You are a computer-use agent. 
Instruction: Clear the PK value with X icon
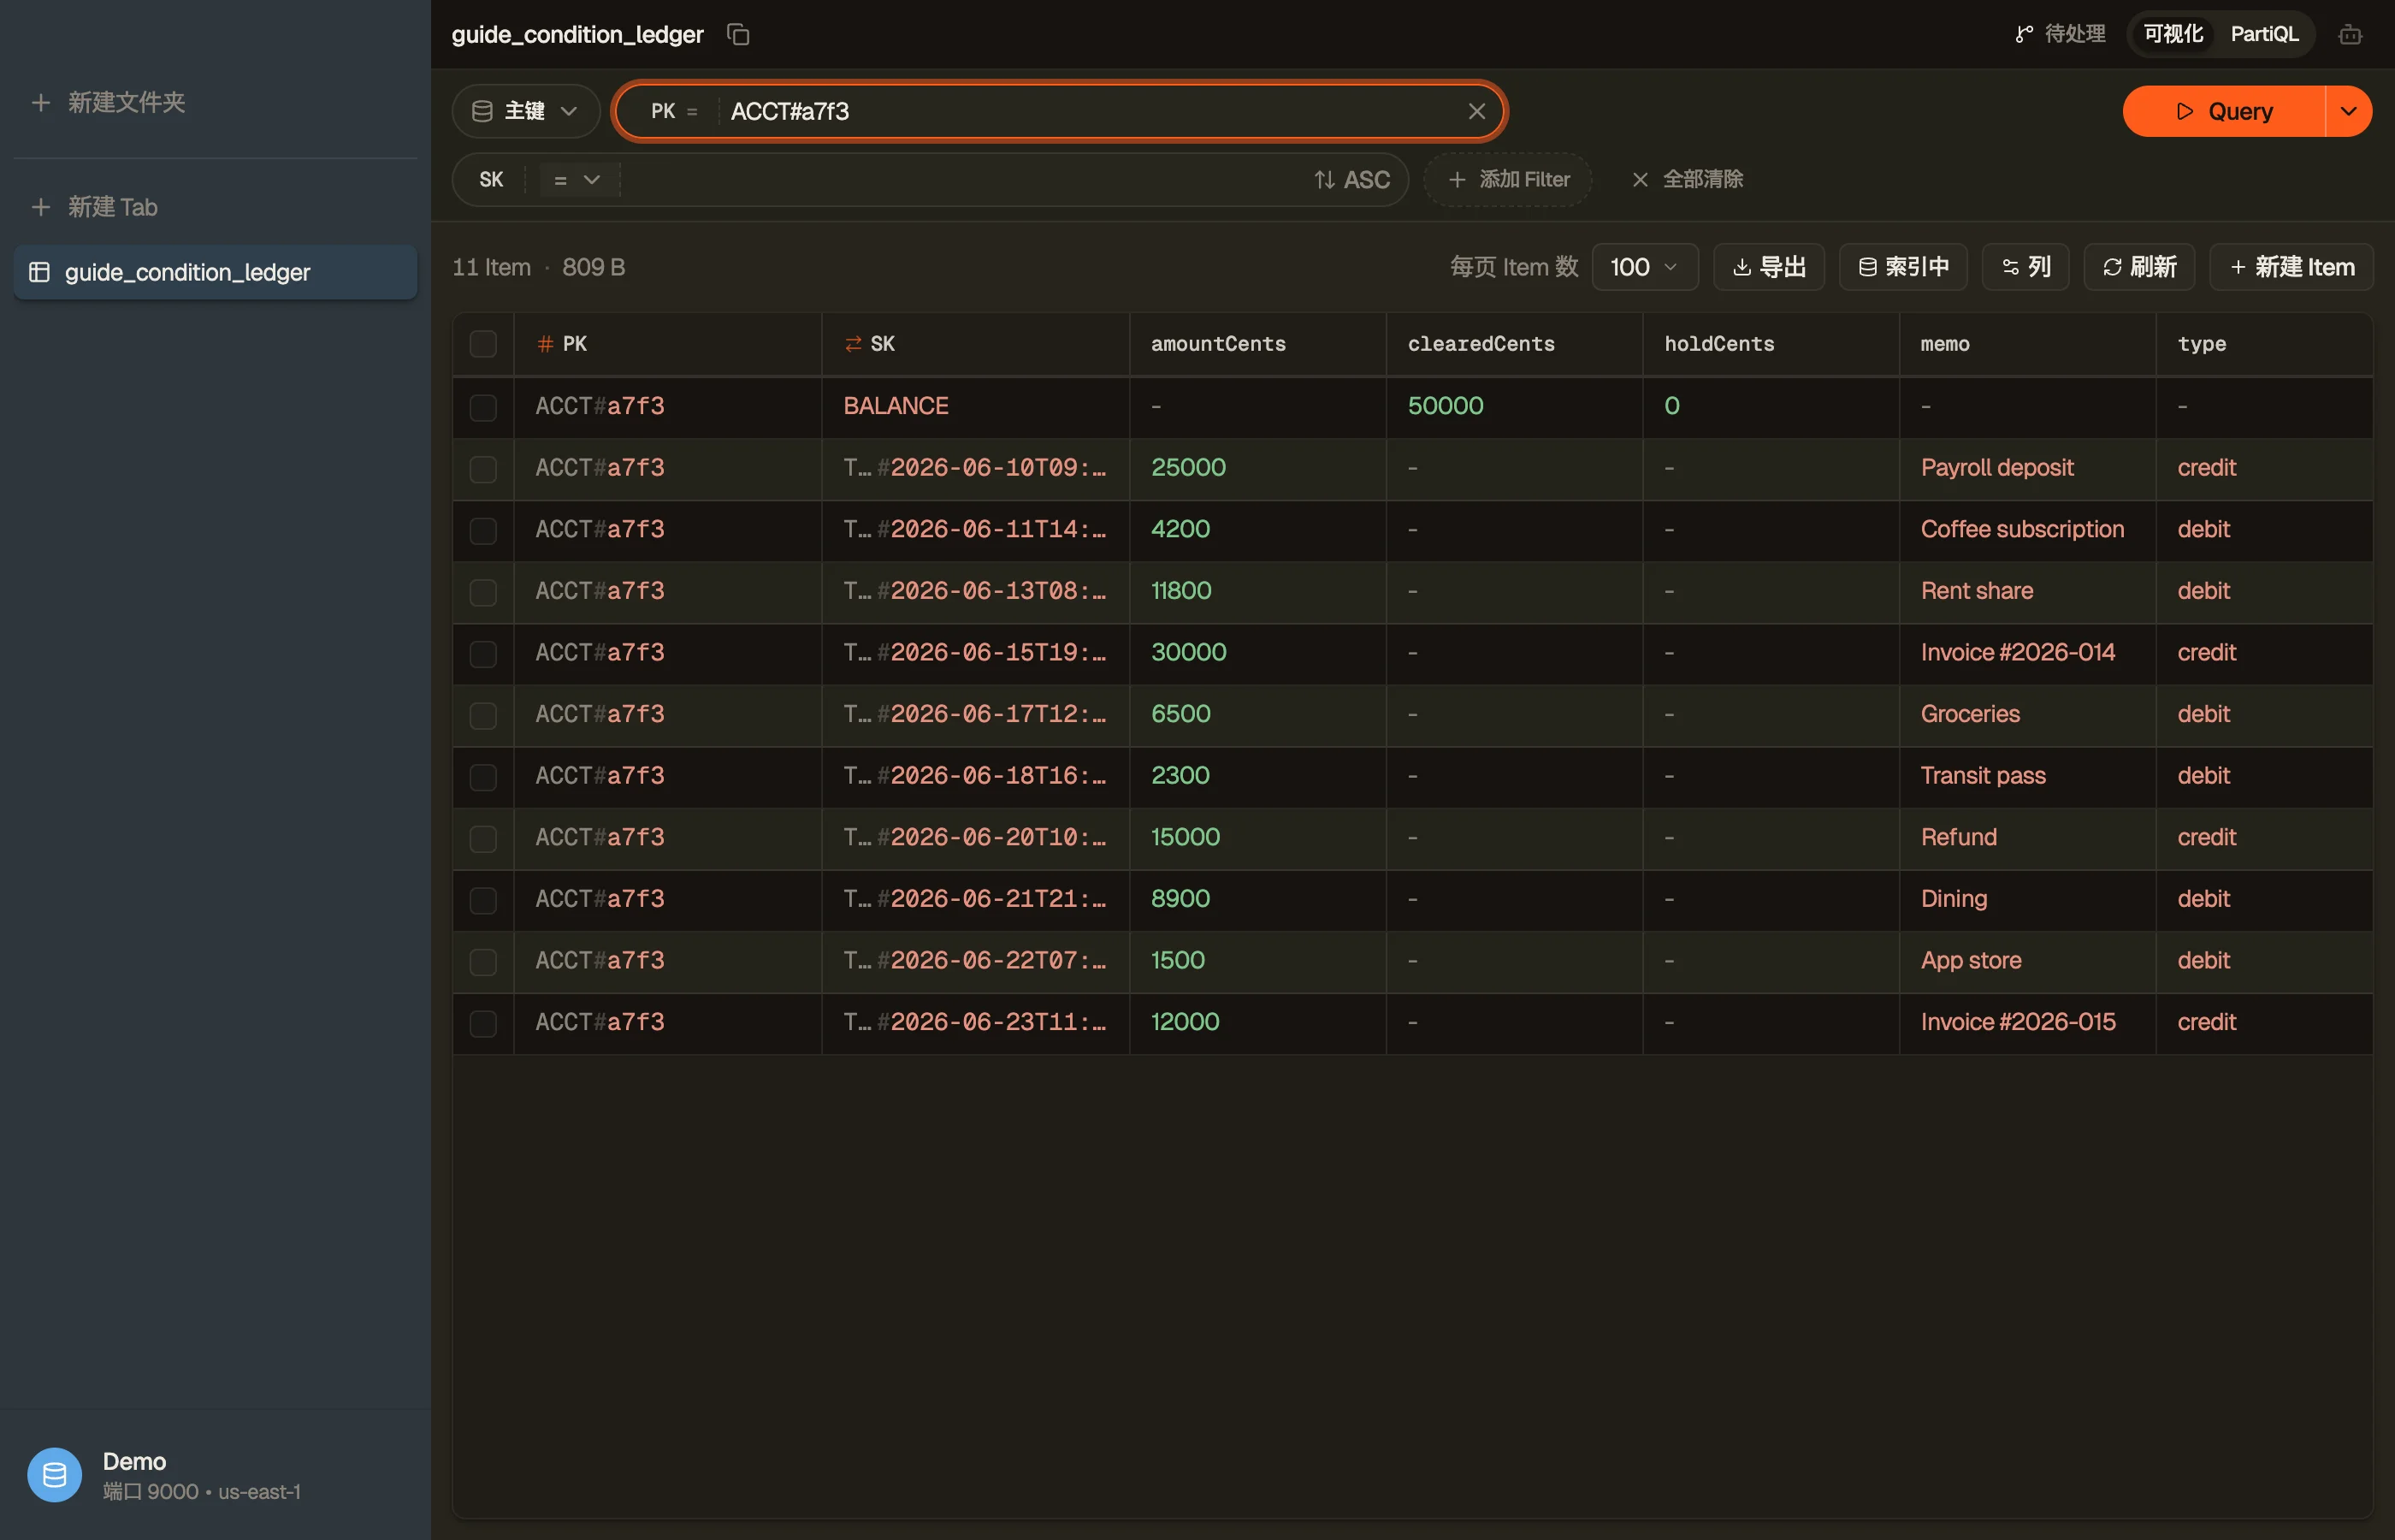coord(1476,111)
